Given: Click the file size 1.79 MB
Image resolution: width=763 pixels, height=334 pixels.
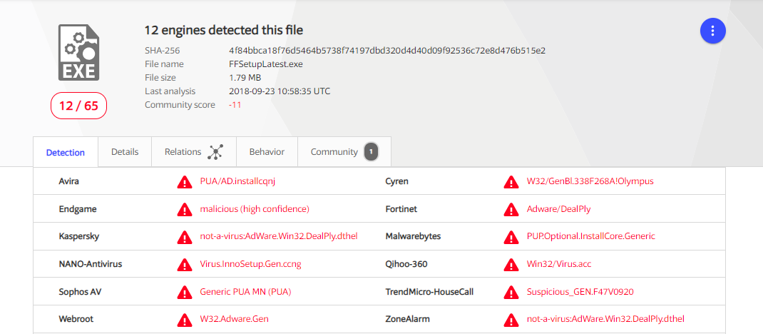Looking at the screenshot, I should pyautogui.click(x=245, y=77).
